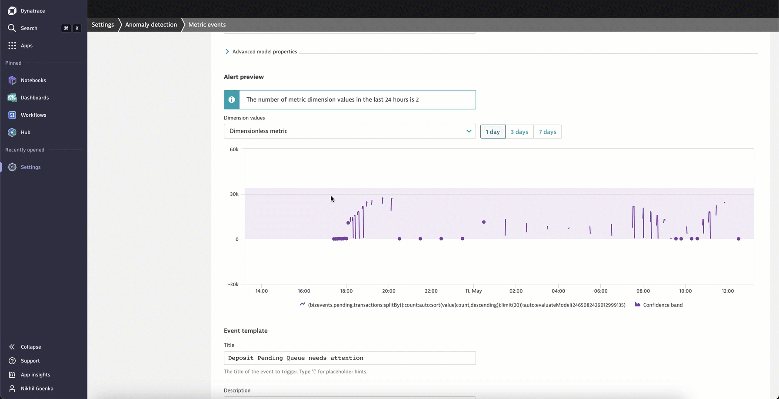Viewport: 779px width, 399px height.
Task: Open the Apps launcher
Action: 27,45
